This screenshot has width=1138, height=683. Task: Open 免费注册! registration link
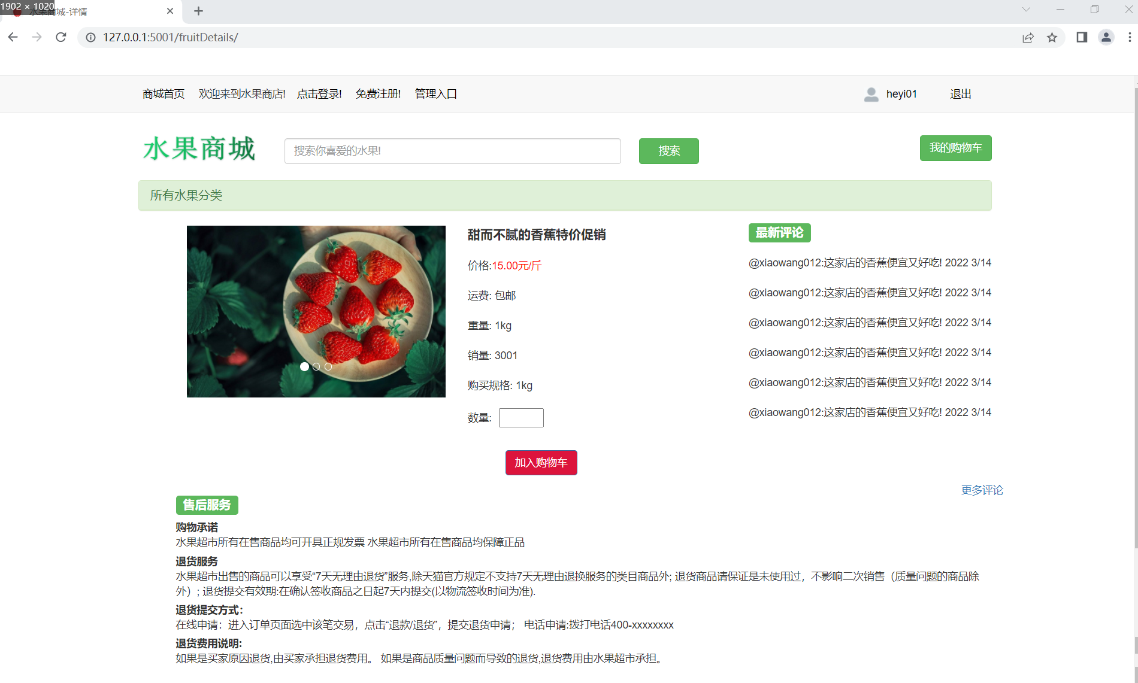pyautogui.click(x=378, y=94)
